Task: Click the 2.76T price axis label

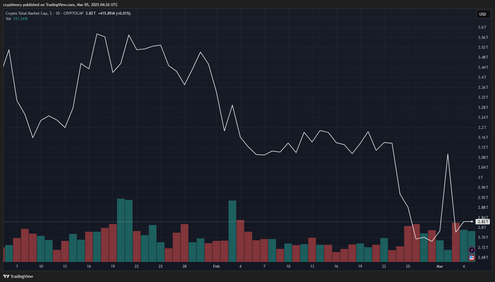Action: tap(483, 237)
